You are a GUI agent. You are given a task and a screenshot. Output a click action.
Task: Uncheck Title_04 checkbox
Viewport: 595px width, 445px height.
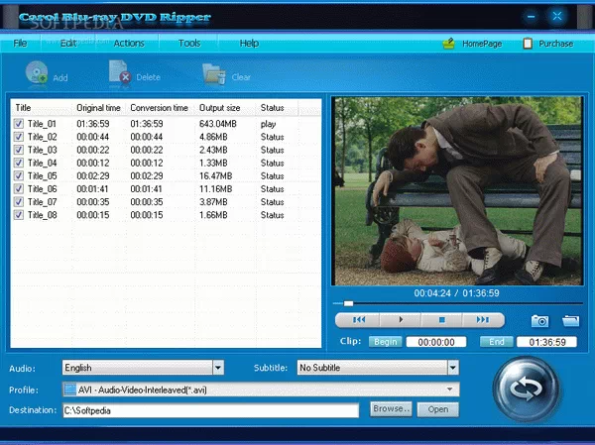click(x=18, y=163)
